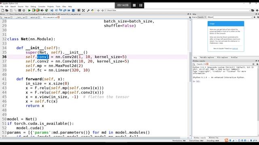This screenshot has width=259, height=145.
Task: Open tutorial link in Help pane
Action: [235, 48]
